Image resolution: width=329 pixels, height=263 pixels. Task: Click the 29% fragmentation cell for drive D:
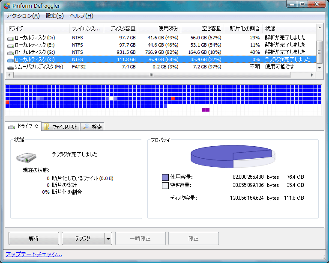[255, 38]
